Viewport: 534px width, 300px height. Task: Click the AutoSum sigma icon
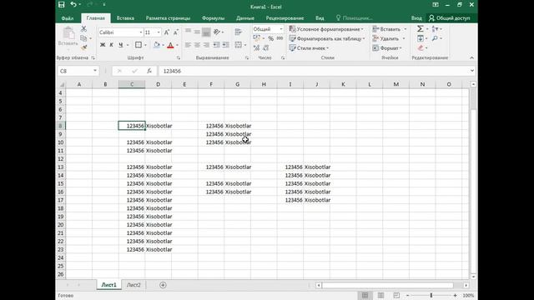[421, 29]
